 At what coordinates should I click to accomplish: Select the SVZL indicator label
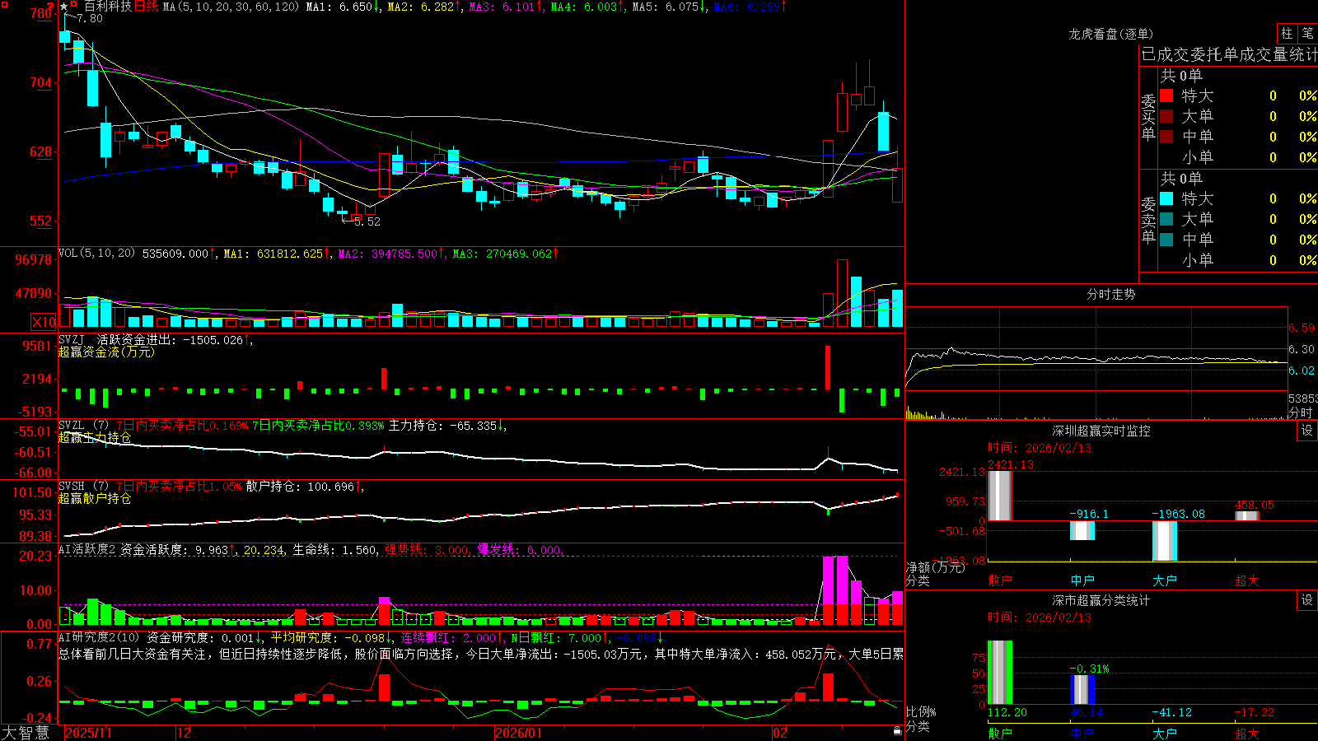[x=72, y=426]
